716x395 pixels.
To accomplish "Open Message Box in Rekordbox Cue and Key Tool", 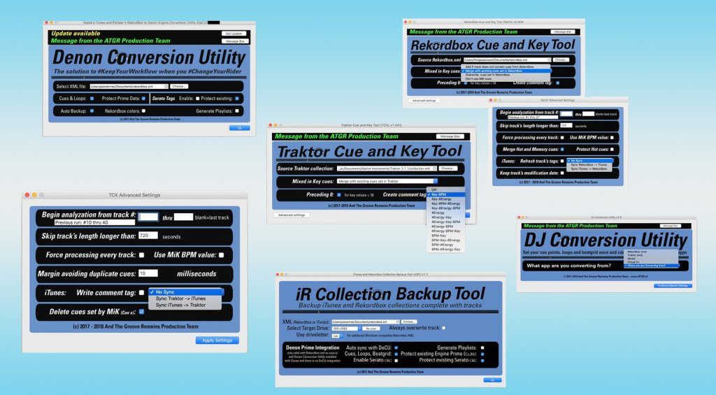I will click(x=563, y=32).
